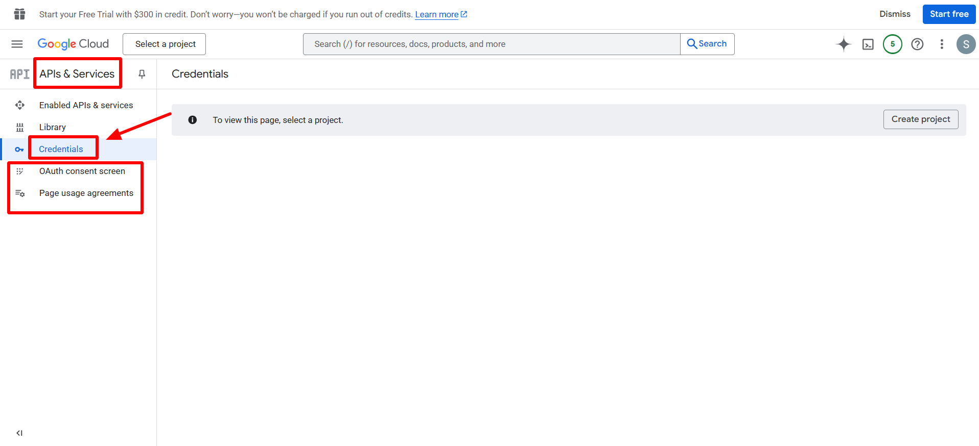Follow the Learn more link
This screenshot has width=979, height=446.
click(x=441, y=14)
